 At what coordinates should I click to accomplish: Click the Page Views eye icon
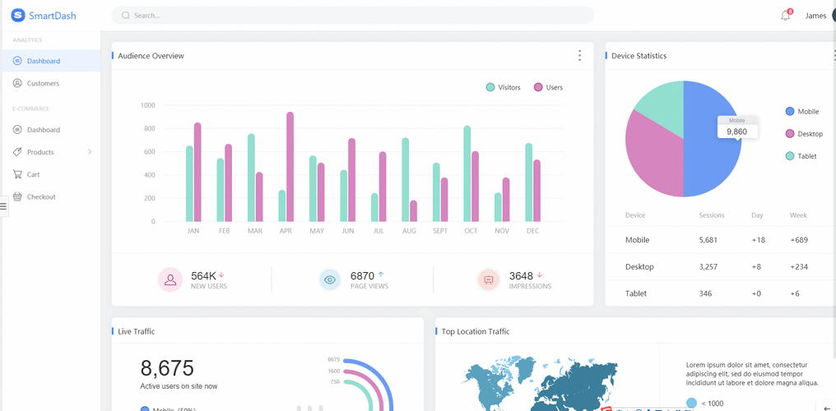pos(330,279)
